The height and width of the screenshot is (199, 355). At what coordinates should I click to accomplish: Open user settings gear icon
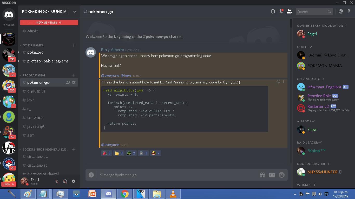pos(74,181)
